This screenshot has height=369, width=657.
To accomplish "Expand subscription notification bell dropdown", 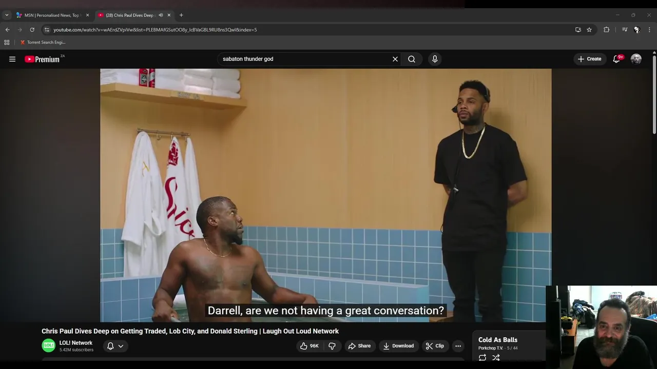I will point(115,346).
